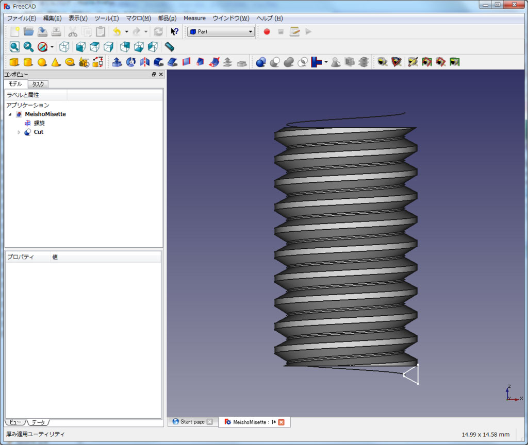Click the Refresh recompute icon
The width and height of the screenshot is (528, 445).
[x=158, y=31]
